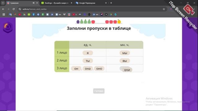Image resolution: width=198 pixels, height=111 pixels.
Task: Click the pronoun chip «оно»
Action: [99, 68]
